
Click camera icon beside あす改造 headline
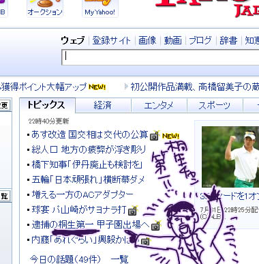click(x=155, y=136)
